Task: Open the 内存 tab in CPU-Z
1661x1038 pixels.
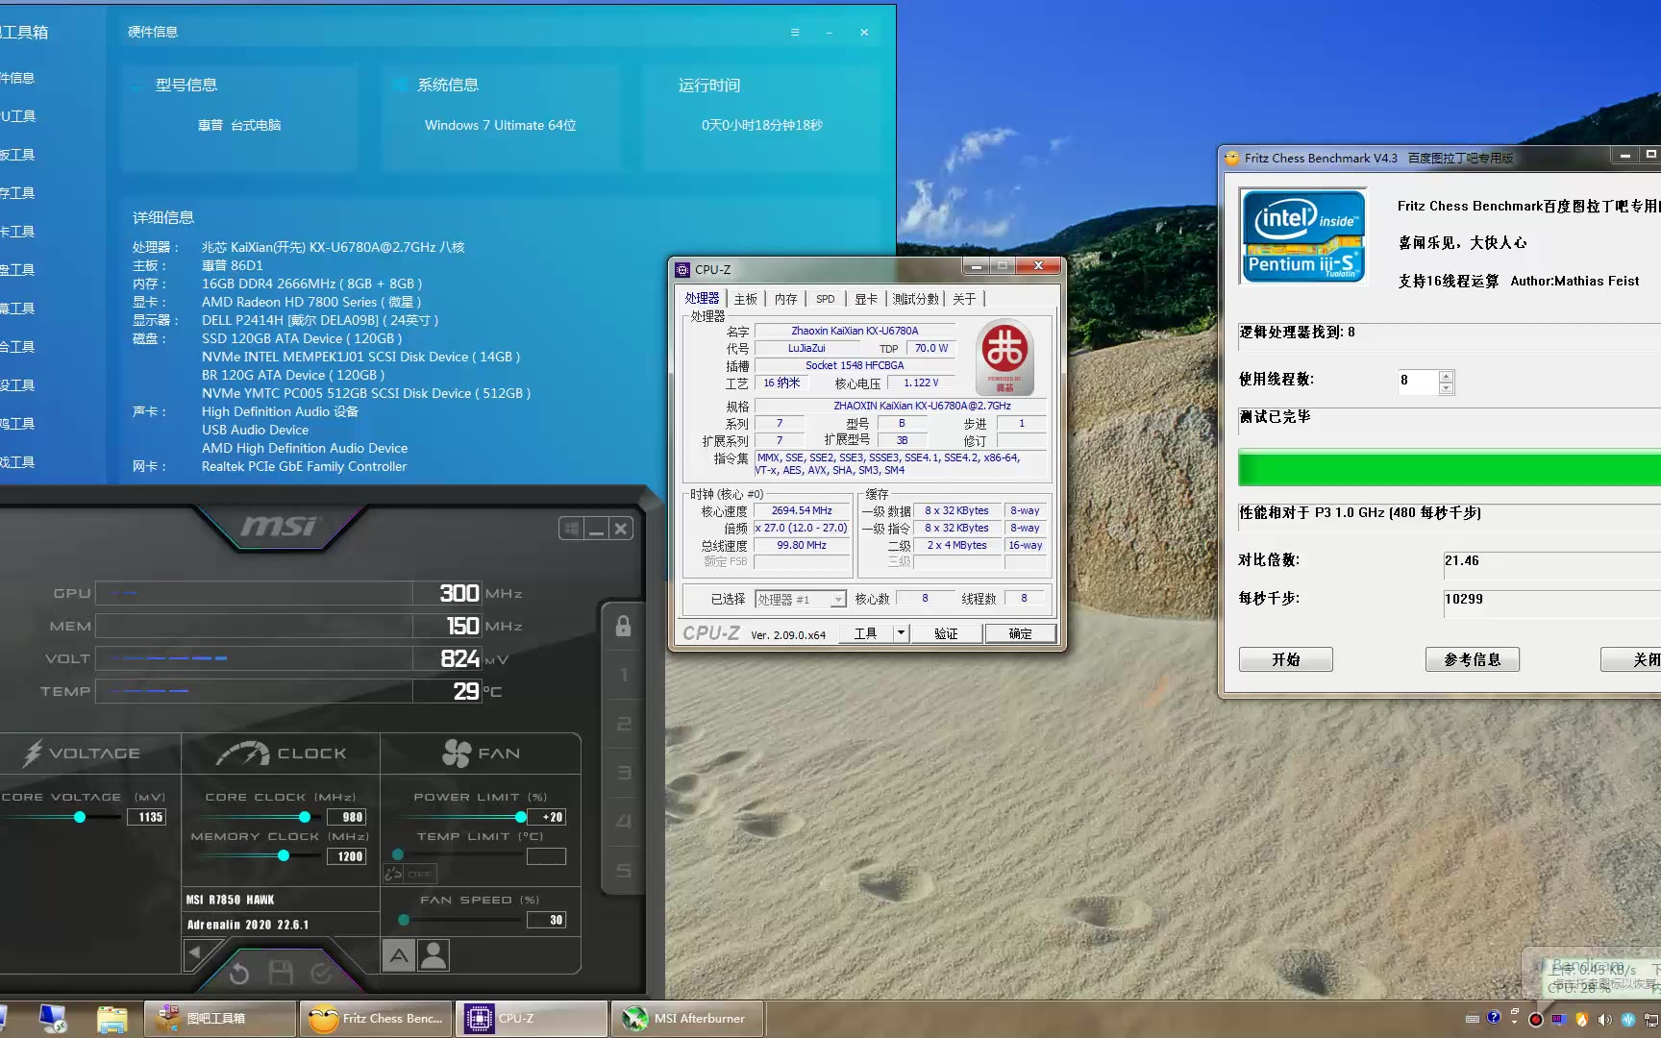Action: click(x=785, y=299)
